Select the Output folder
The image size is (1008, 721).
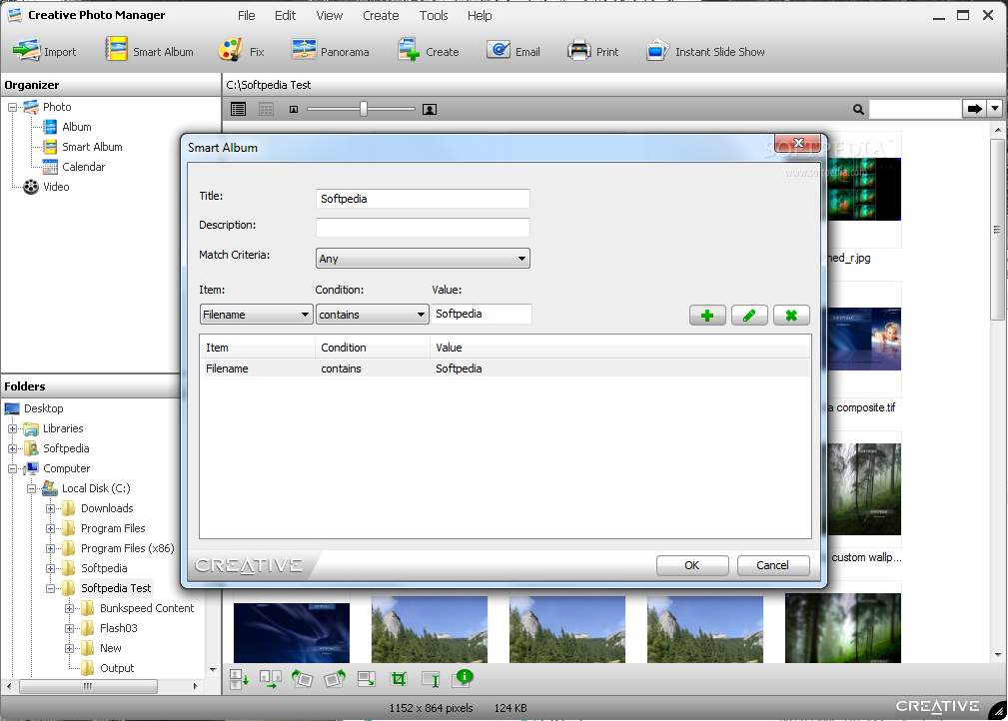[x=117, y=668]
